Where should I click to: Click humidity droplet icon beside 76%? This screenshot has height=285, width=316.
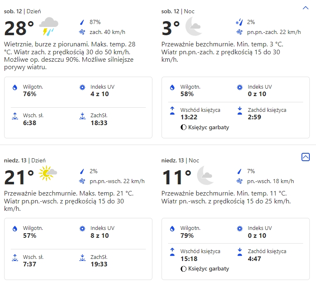(x=15, y=87)
